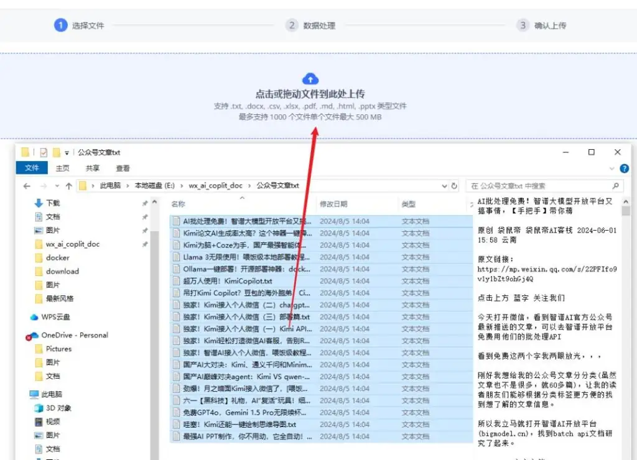
Task: Click preview pane scroll up arrow
Action: 626,202
